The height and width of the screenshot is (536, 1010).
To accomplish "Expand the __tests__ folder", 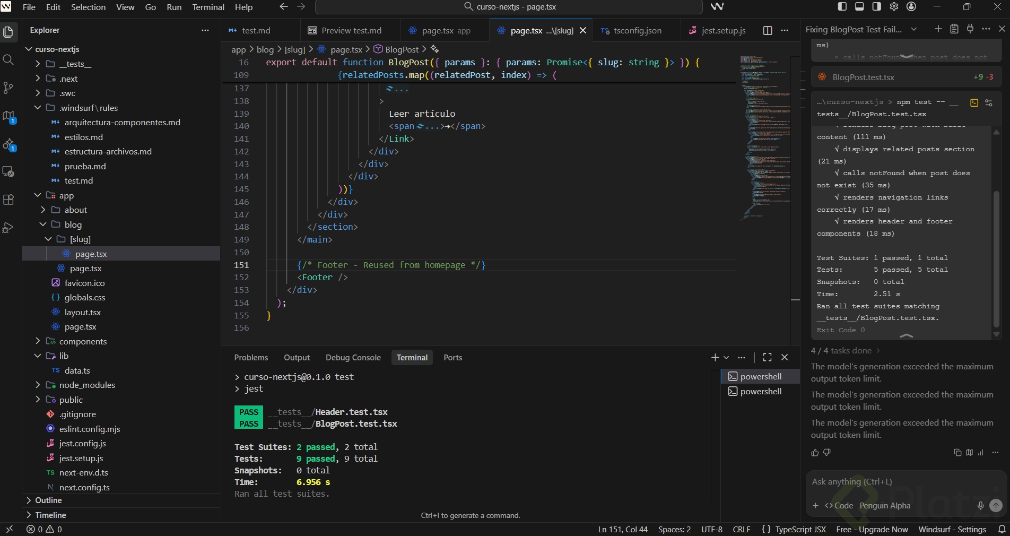I will pyautogui.click(x=38, y=64).
